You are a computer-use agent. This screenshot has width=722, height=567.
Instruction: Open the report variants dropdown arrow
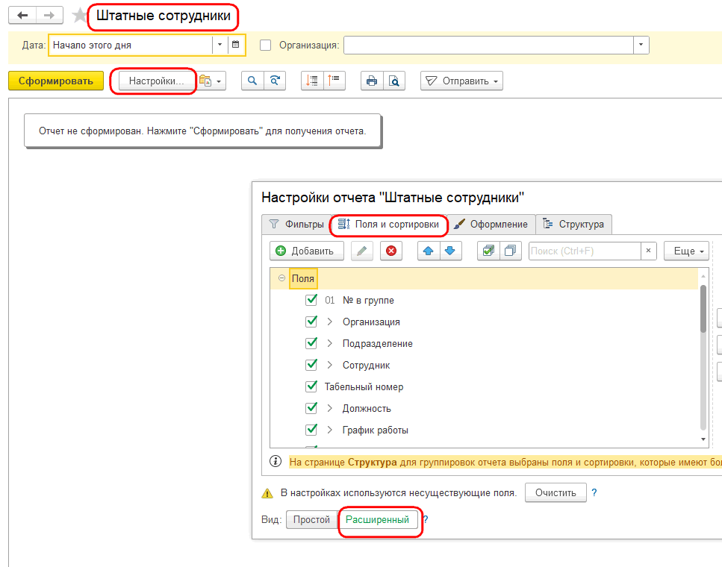(219, 81)
